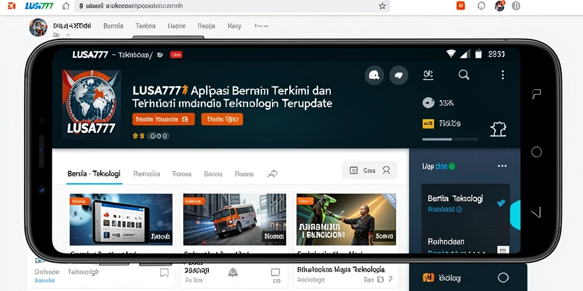The image size is (583, 291).
Task: Open the LUSA777 globe logo image
Action: (92, 105)
